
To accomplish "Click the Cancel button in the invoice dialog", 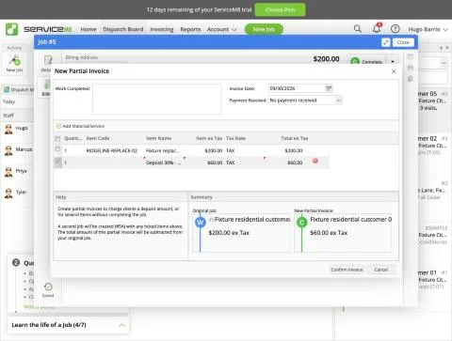I will click(x=381, y=270).
